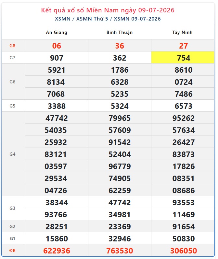Screen dimensions: 218x259
Task: Click Tây Ninh G8 number 27
Action: [183, 46]
